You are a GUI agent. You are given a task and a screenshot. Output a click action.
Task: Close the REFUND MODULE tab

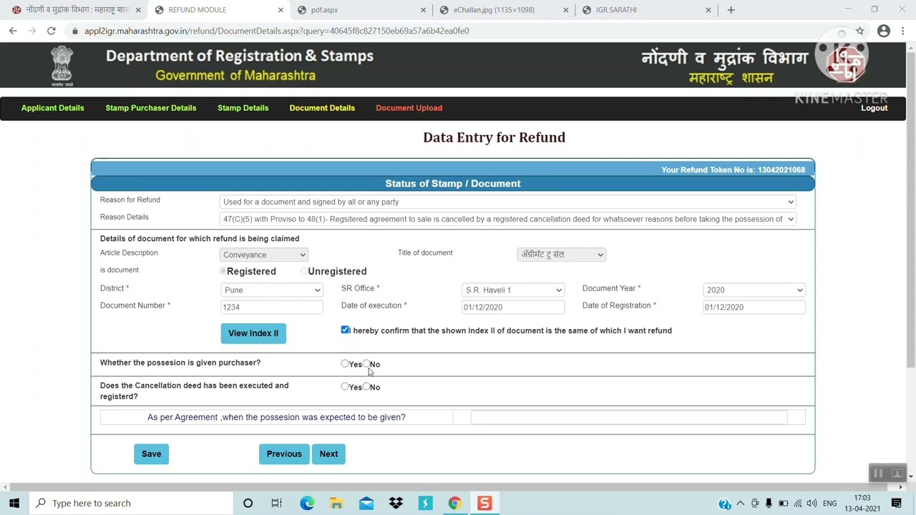click(x=281, y=10)
